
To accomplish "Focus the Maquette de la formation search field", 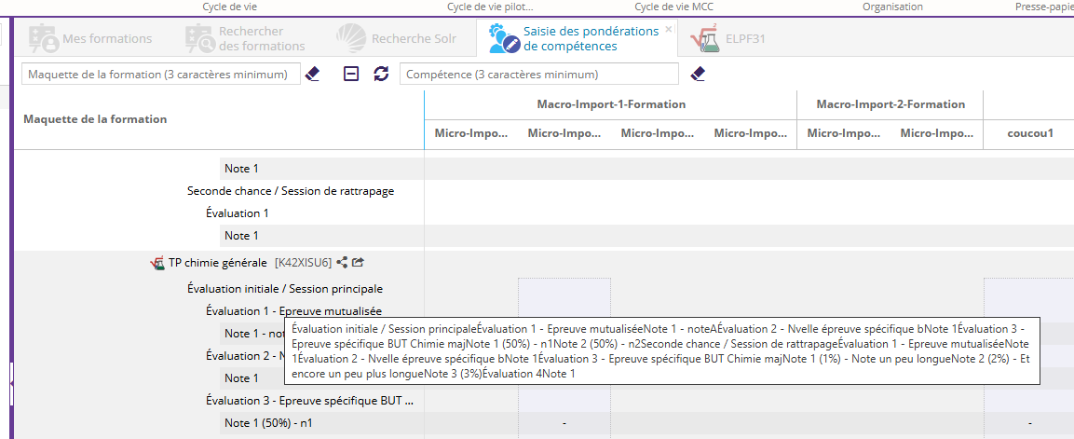I will point(160,74).
